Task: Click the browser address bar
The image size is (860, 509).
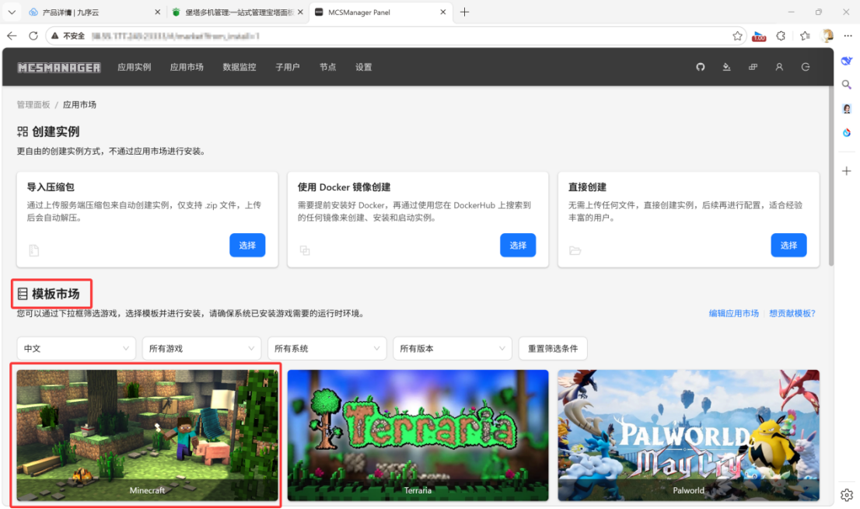Action: (395, 36)
